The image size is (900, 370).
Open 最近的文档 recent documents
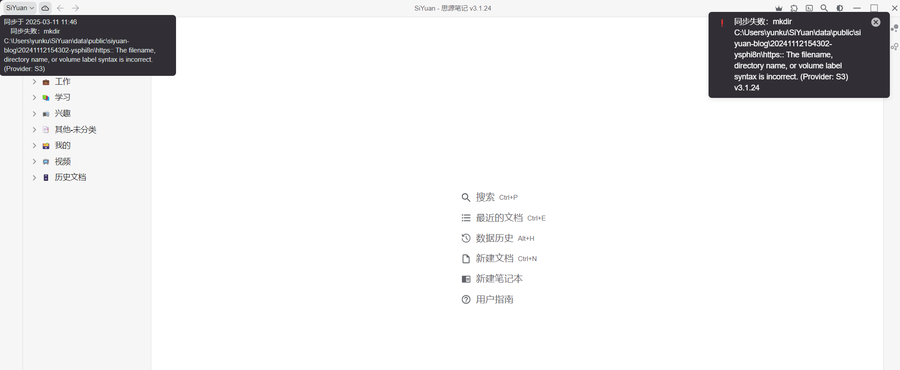coord(503,218)
